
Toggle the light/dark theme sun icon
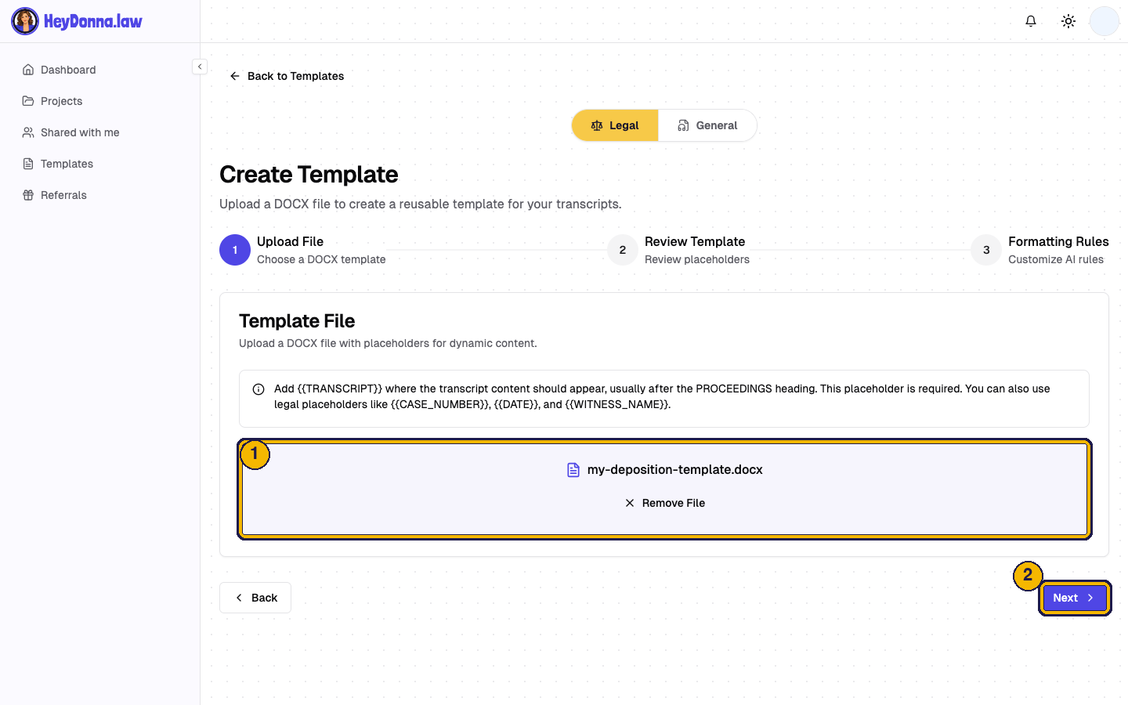coord(1068,21)
